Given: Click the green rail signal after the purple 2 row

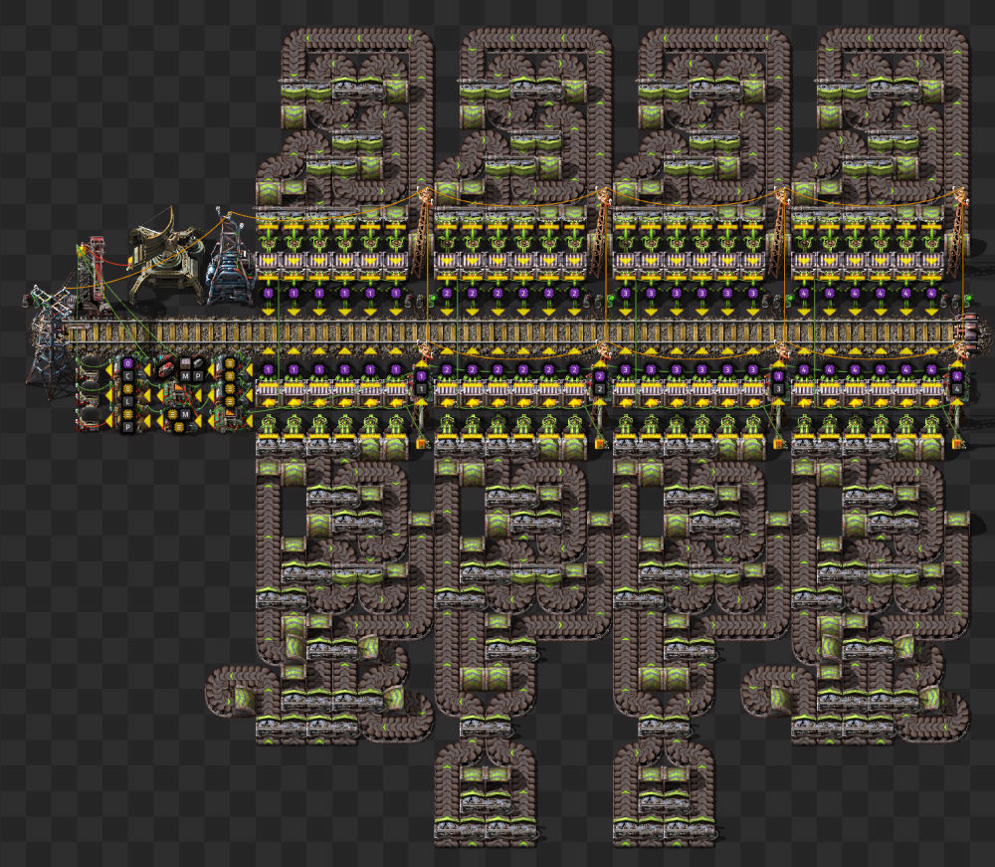Looking at the screenshot, I should coord(611,301).
